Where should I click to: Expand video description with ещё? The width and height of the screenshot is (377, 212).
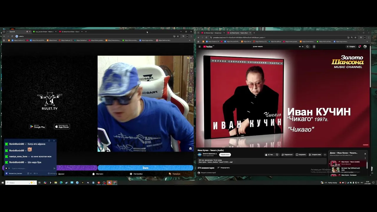(231, 162)
